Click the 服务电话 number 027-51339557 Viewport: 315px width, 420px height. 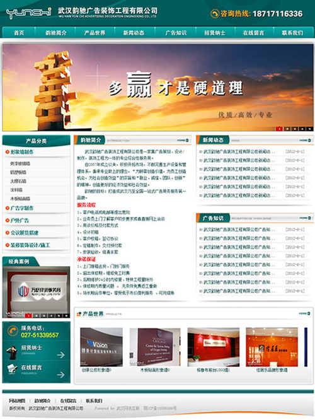point(40,335)
